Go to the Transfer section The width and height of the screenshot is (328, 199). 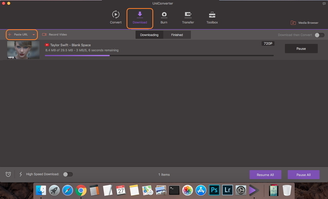188,18
